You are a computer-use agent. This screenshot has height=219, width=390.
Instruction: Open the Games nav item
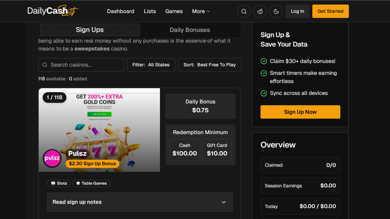tap(174, 11)
